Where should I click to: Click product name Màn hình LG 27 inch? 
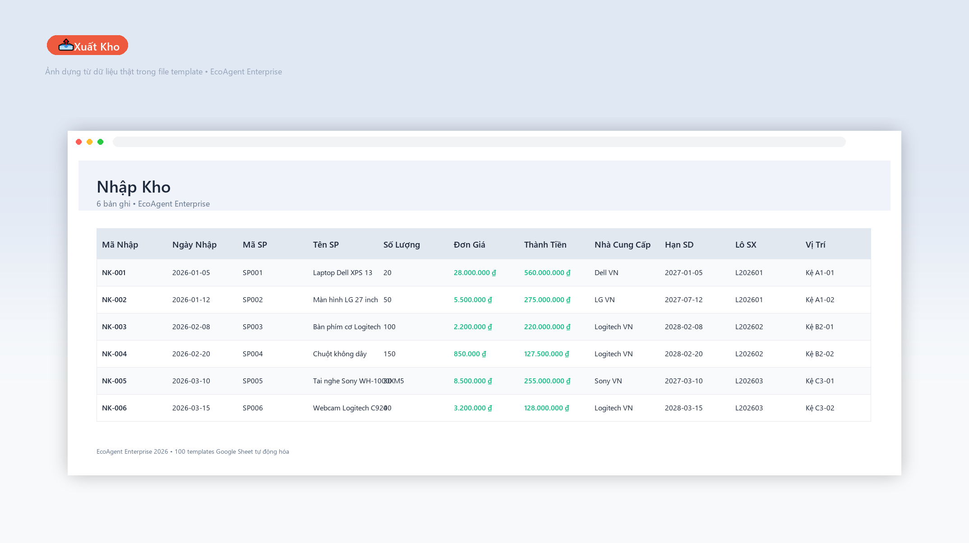346,299
